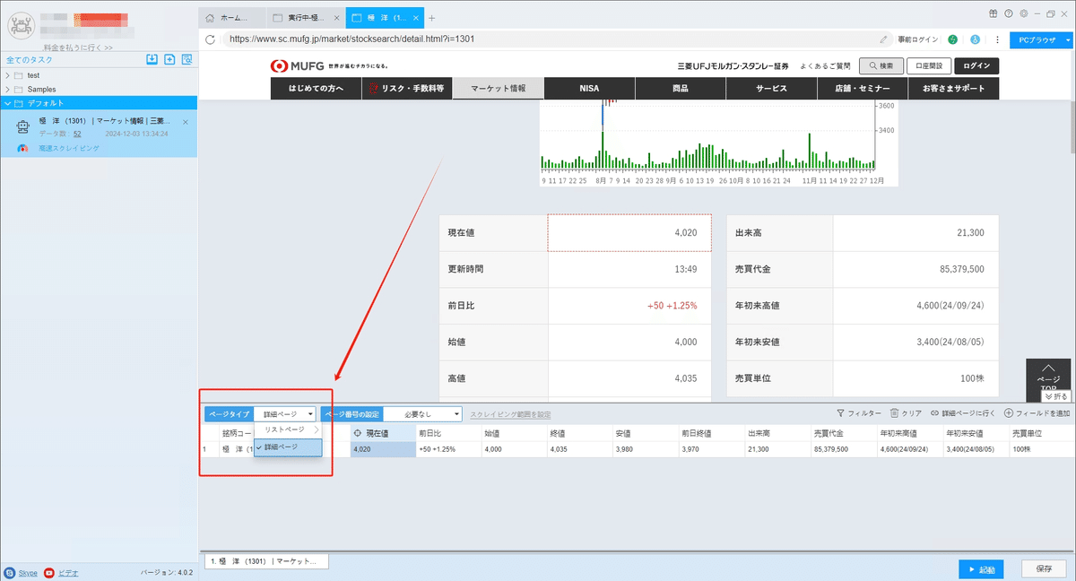Open help via question mark icon

(x=1009, y=13)
